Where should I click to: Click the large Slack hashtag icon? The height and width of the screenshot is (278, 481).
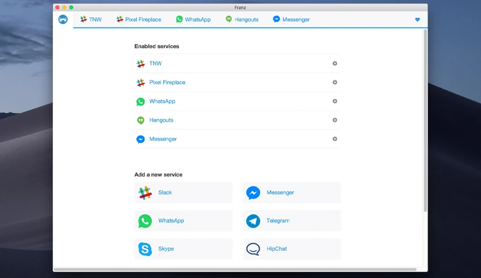click(145, 193)
